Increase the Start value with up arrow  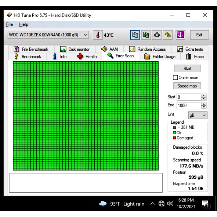pos(204,96)
